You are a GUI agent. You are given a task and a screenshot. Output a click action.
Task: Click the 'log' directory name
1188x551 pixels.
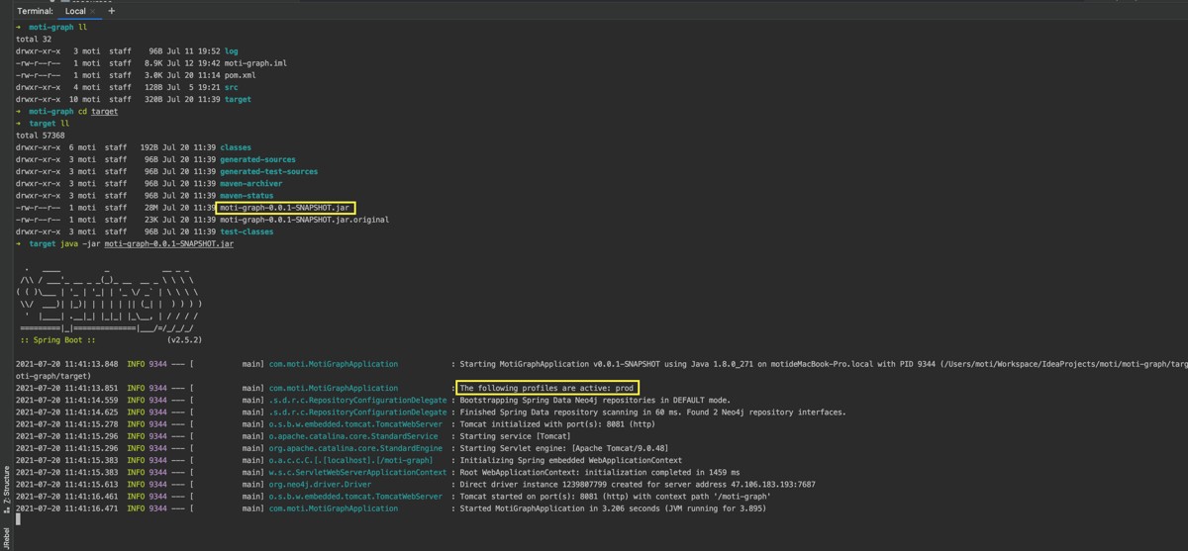coord(231,51)
